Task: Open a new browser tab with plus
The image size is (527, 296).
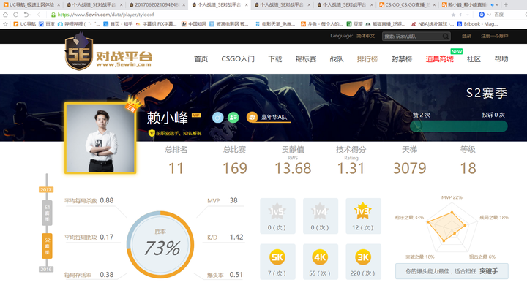Action: click(x=506, y=4)
